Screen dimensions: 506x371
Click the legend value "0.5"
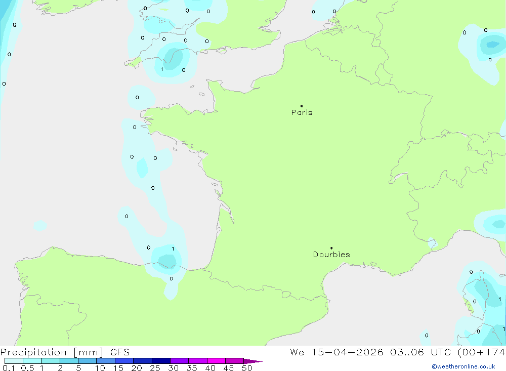click(x=27, y=368)
